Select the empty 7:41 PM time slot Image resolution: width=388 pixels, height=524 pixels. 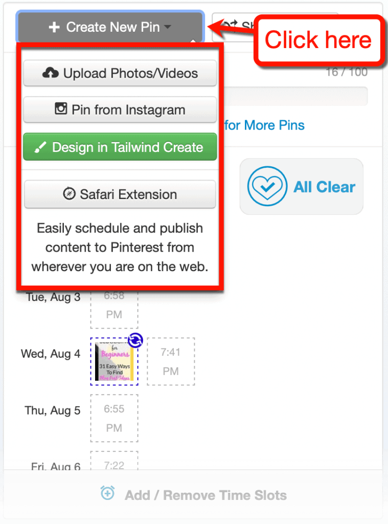[171, 361]
